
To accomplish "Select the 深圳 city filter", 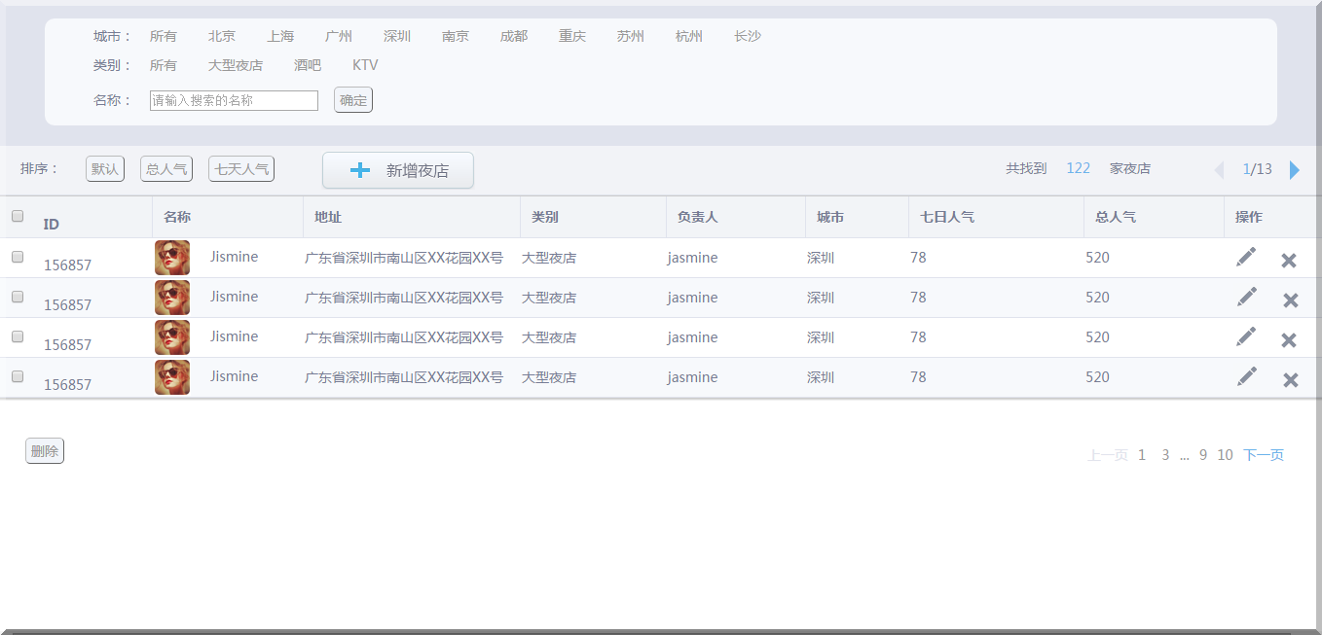I will coord(396,36).
